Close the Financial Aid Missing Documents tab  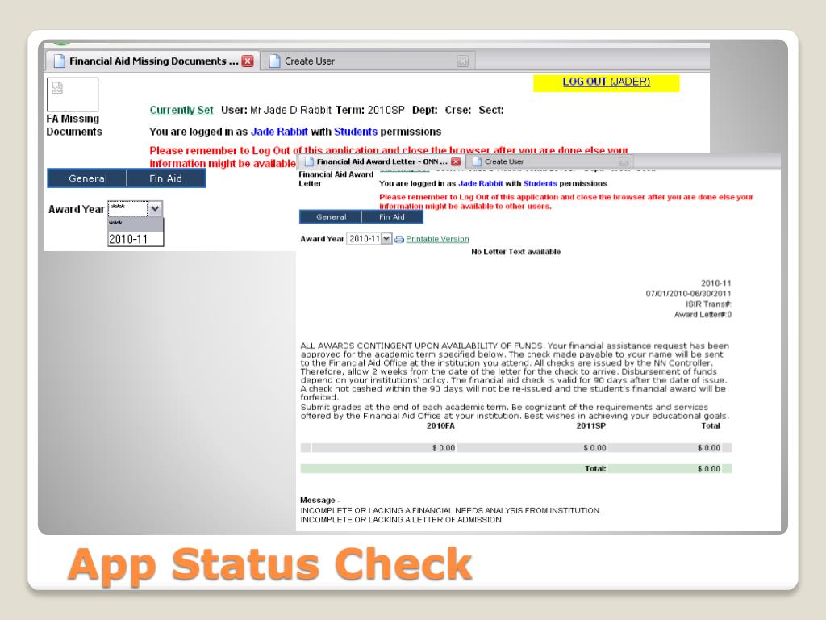248,61
